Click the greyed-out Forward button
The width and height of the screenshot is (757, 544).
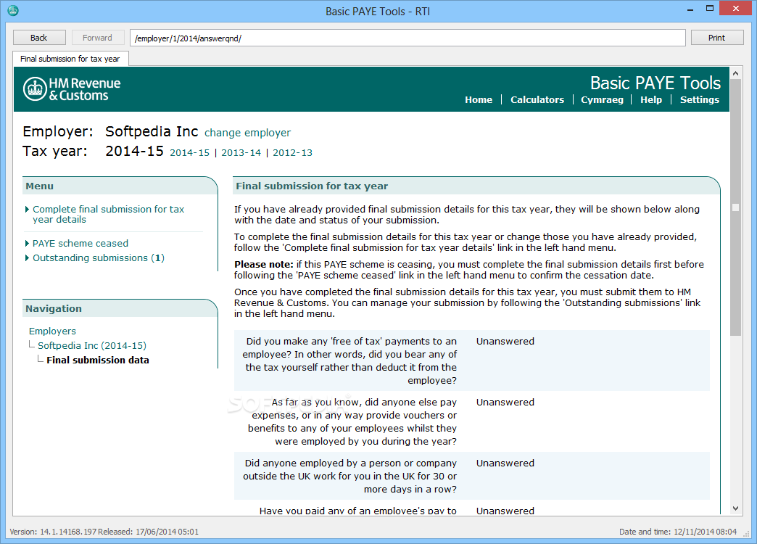coord(97,38)
